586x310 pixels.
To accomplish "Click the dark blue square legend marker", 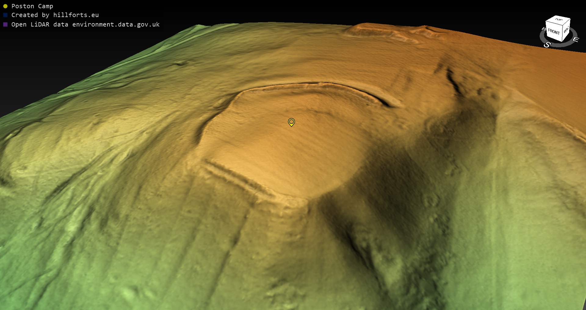I will pyautogui.click(x=5, y=15).
